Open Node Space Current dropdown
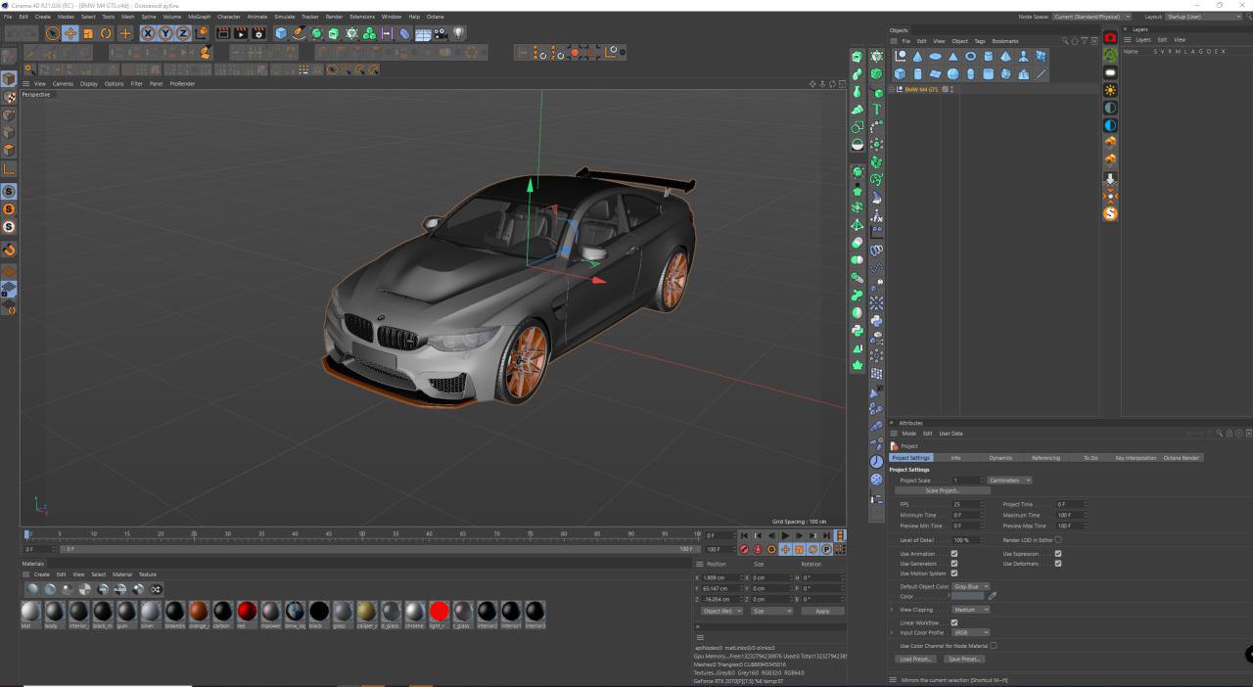 (1091, 17)
